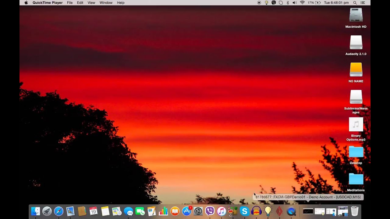Open Safari compass icon in Dock
The height and width of the screenshot is (219, 390).
pos(58,211)
